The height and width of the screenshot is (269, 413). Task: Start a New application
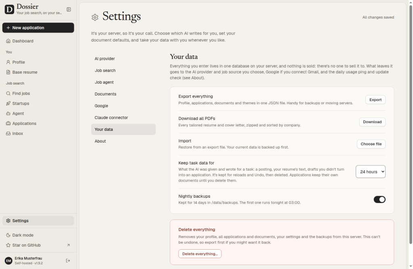(38, 28)
